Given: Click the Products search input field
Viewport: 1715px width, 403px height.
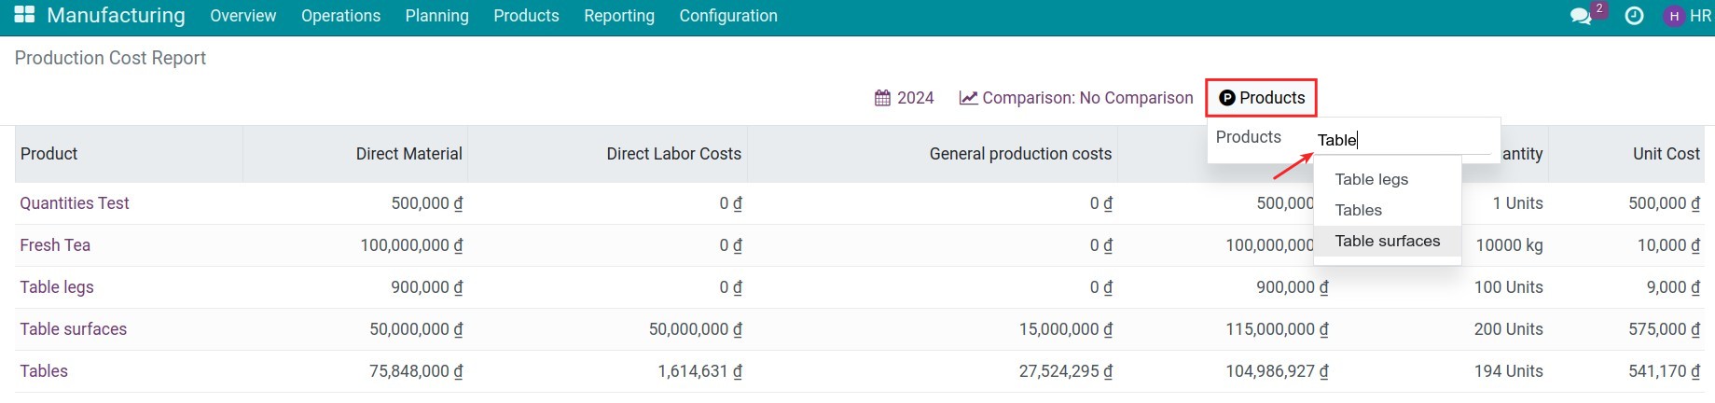Looking at the screenshot, I should point(1403,140).
